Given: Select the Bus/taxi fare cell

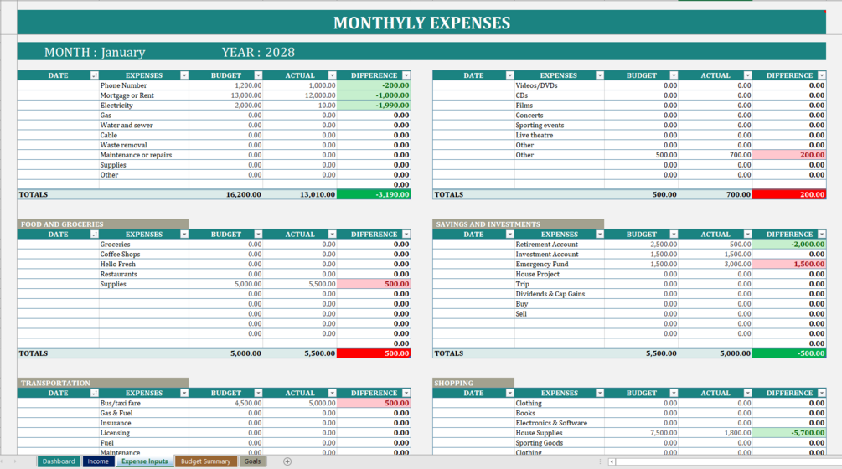Looking at the screenshot, I should coord(144,403).
